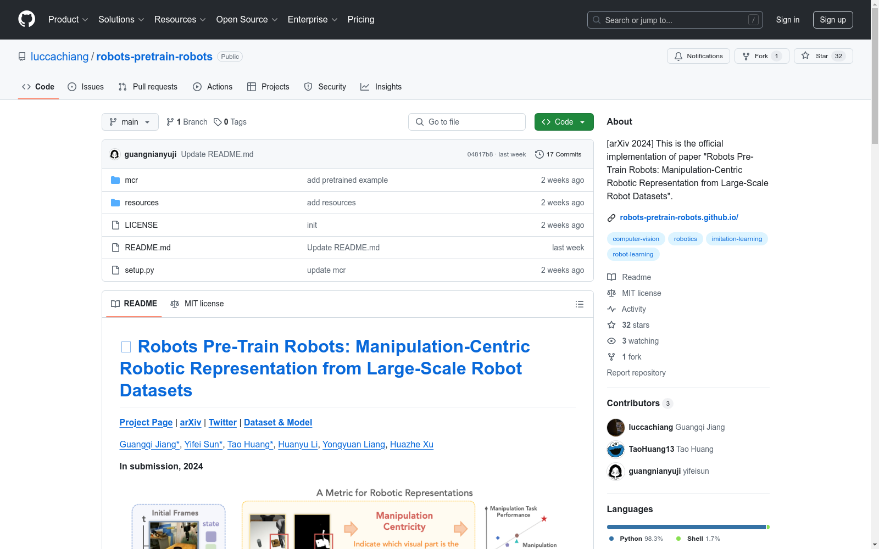
Task: Click the repository icon beside luccachiang
Action: coord(22,57)
